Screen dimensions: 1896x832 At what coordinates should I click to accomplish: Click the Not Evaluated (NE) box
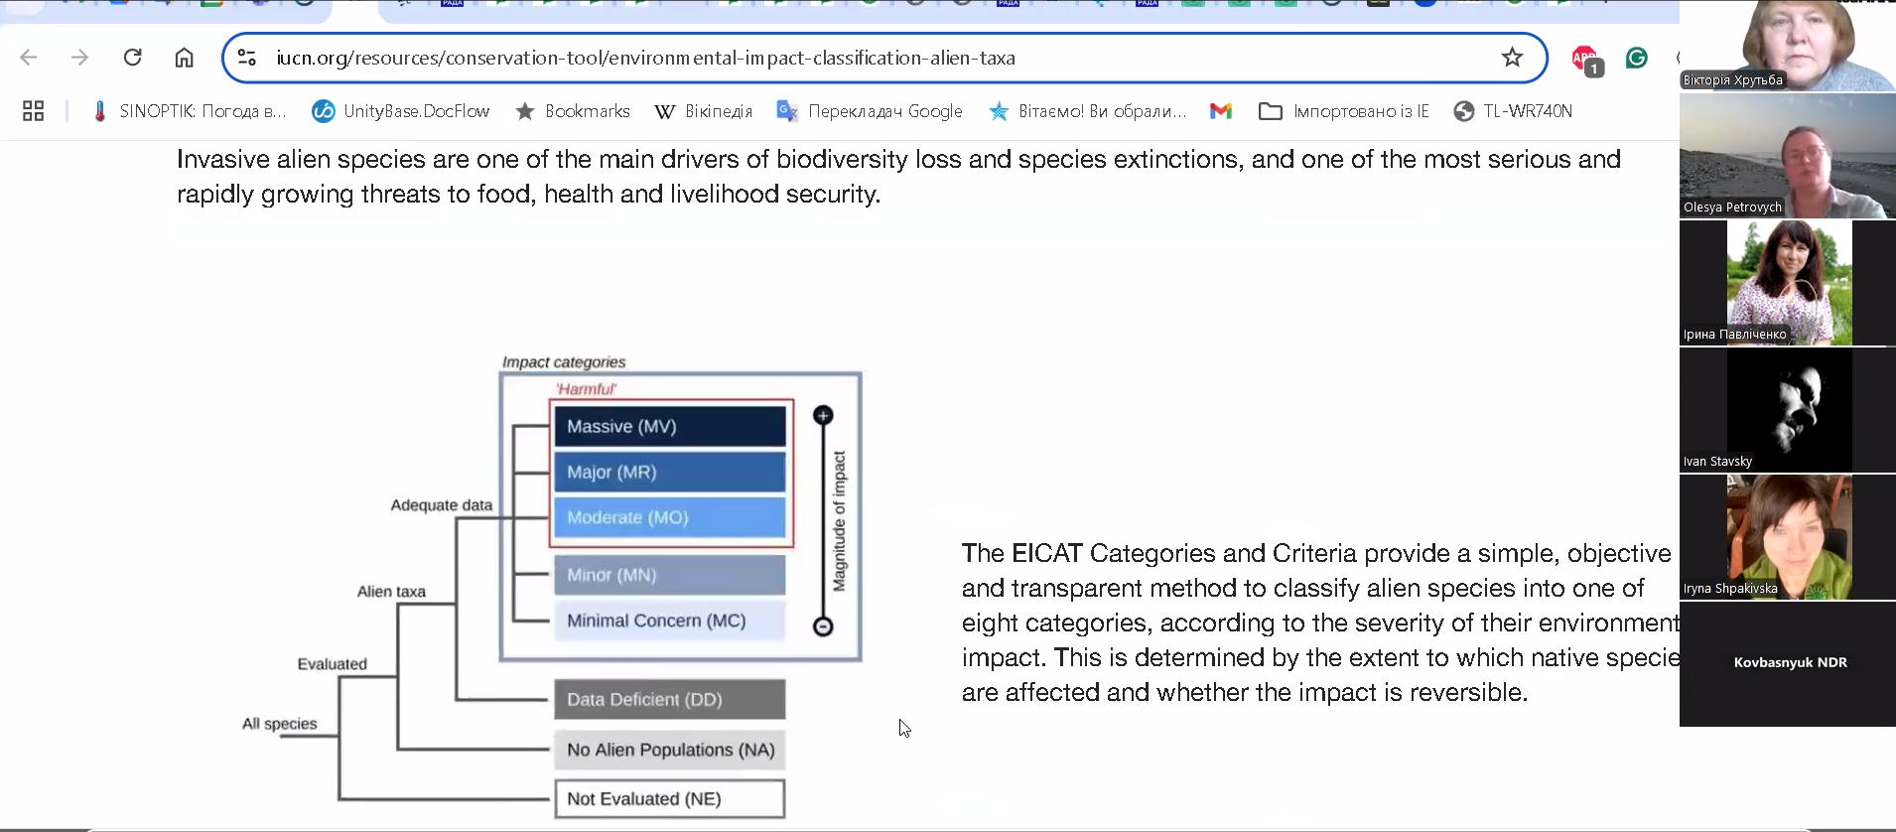tap(670, 799)
